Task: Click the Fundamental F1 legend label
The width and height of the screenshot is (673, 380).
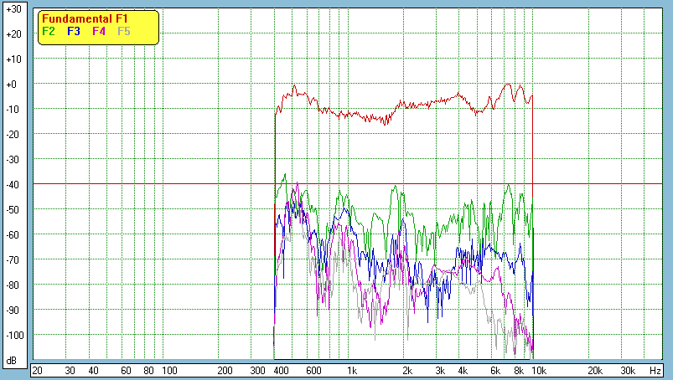Action: click(85, 19)
